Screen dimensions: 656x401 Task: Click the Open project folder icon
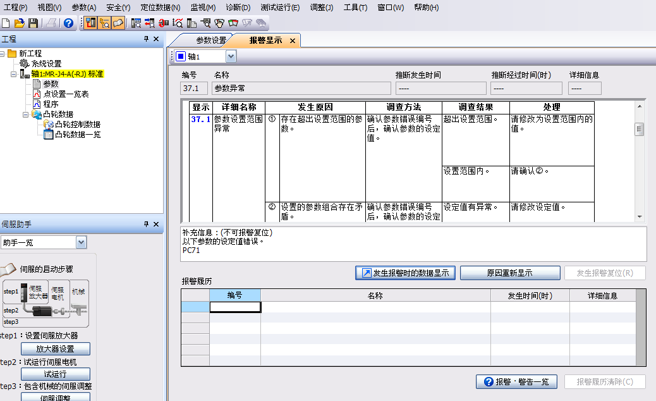20,23
